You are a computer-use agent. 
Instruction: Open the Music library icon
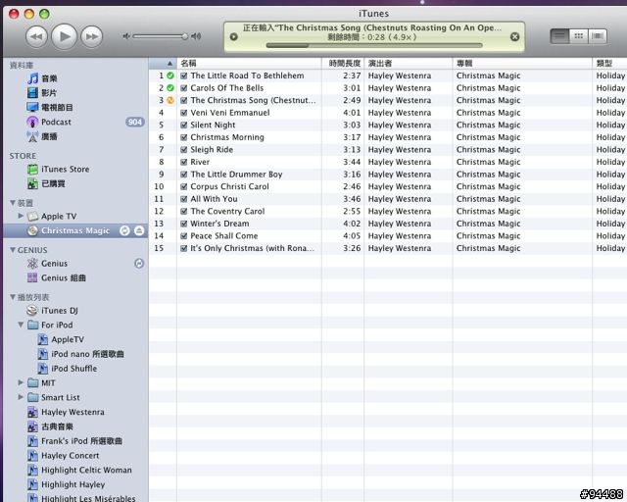coord(32,78)
